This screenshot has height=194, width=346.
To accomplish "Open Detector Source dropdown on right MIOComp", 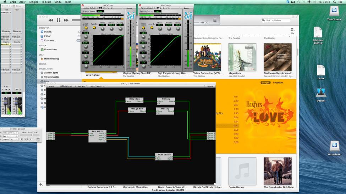I will [x=158, y=11].
